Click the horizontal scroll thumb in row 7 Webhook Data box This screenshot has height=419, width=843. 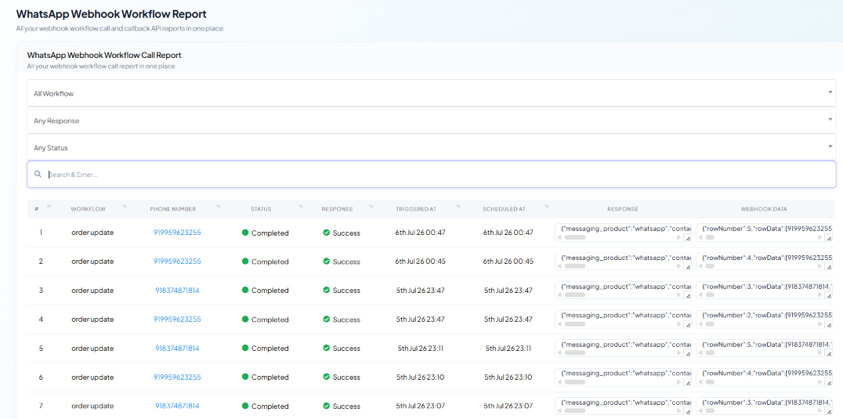(x=710, y=411)
